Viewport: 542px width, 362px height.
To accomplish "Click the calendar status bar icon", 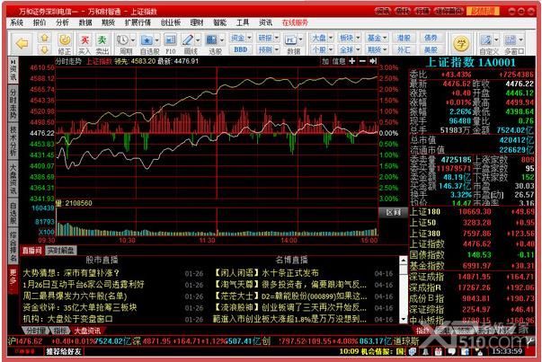I will [x=439, y=351].
